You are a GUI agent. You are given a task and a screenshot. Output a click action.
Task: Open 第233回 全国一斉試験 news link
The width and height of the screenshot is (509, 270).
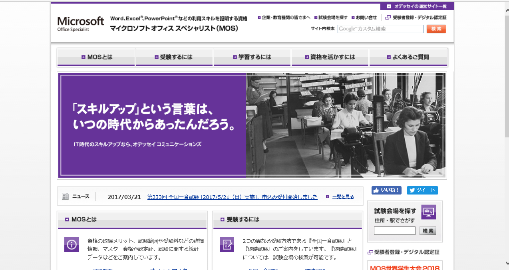coord(233,197)
